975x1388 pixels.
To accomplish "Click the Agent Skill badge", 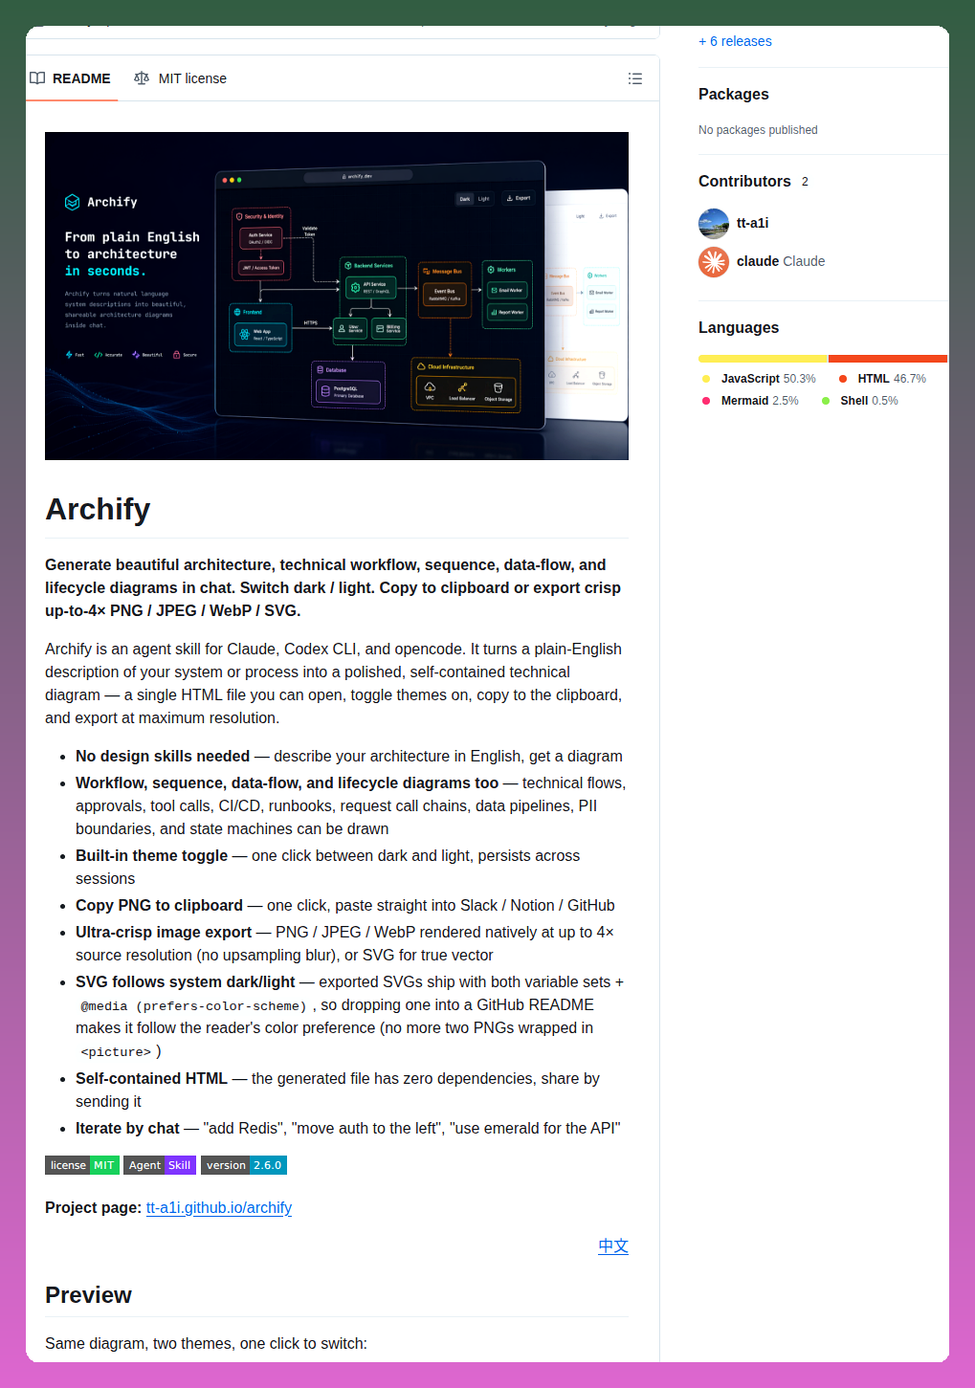I will coord(160,1165).
